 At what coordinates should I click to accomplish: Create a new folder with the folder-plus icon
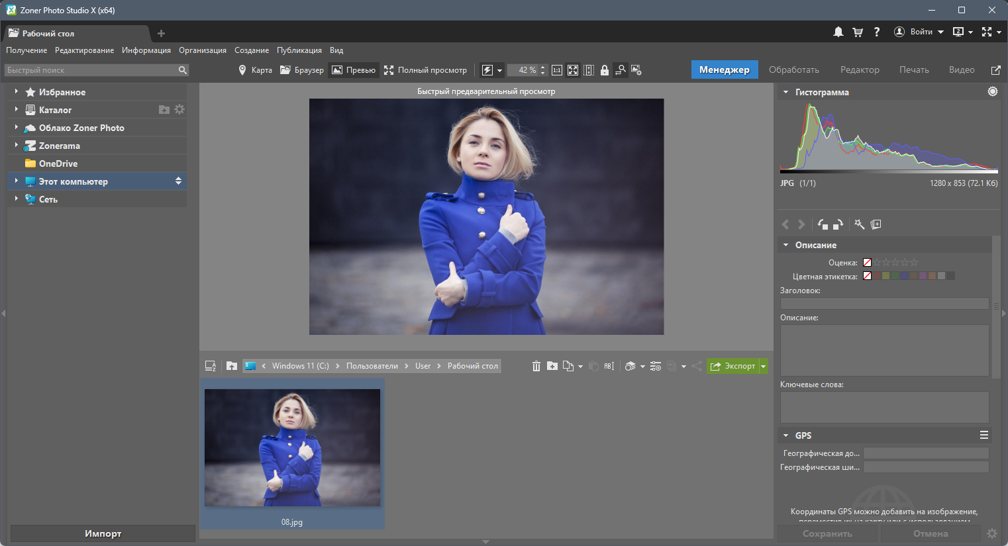[x=552, y=366]
